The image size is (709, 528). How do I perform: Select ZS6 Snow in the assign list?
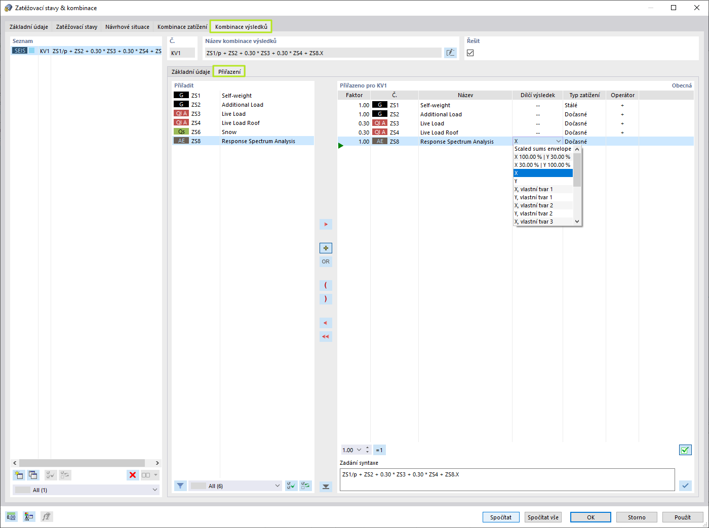pos(243,132)
